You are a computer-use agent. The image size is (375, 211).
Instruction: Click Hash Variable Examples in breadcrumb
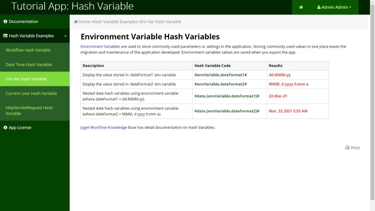coord(115,22)
